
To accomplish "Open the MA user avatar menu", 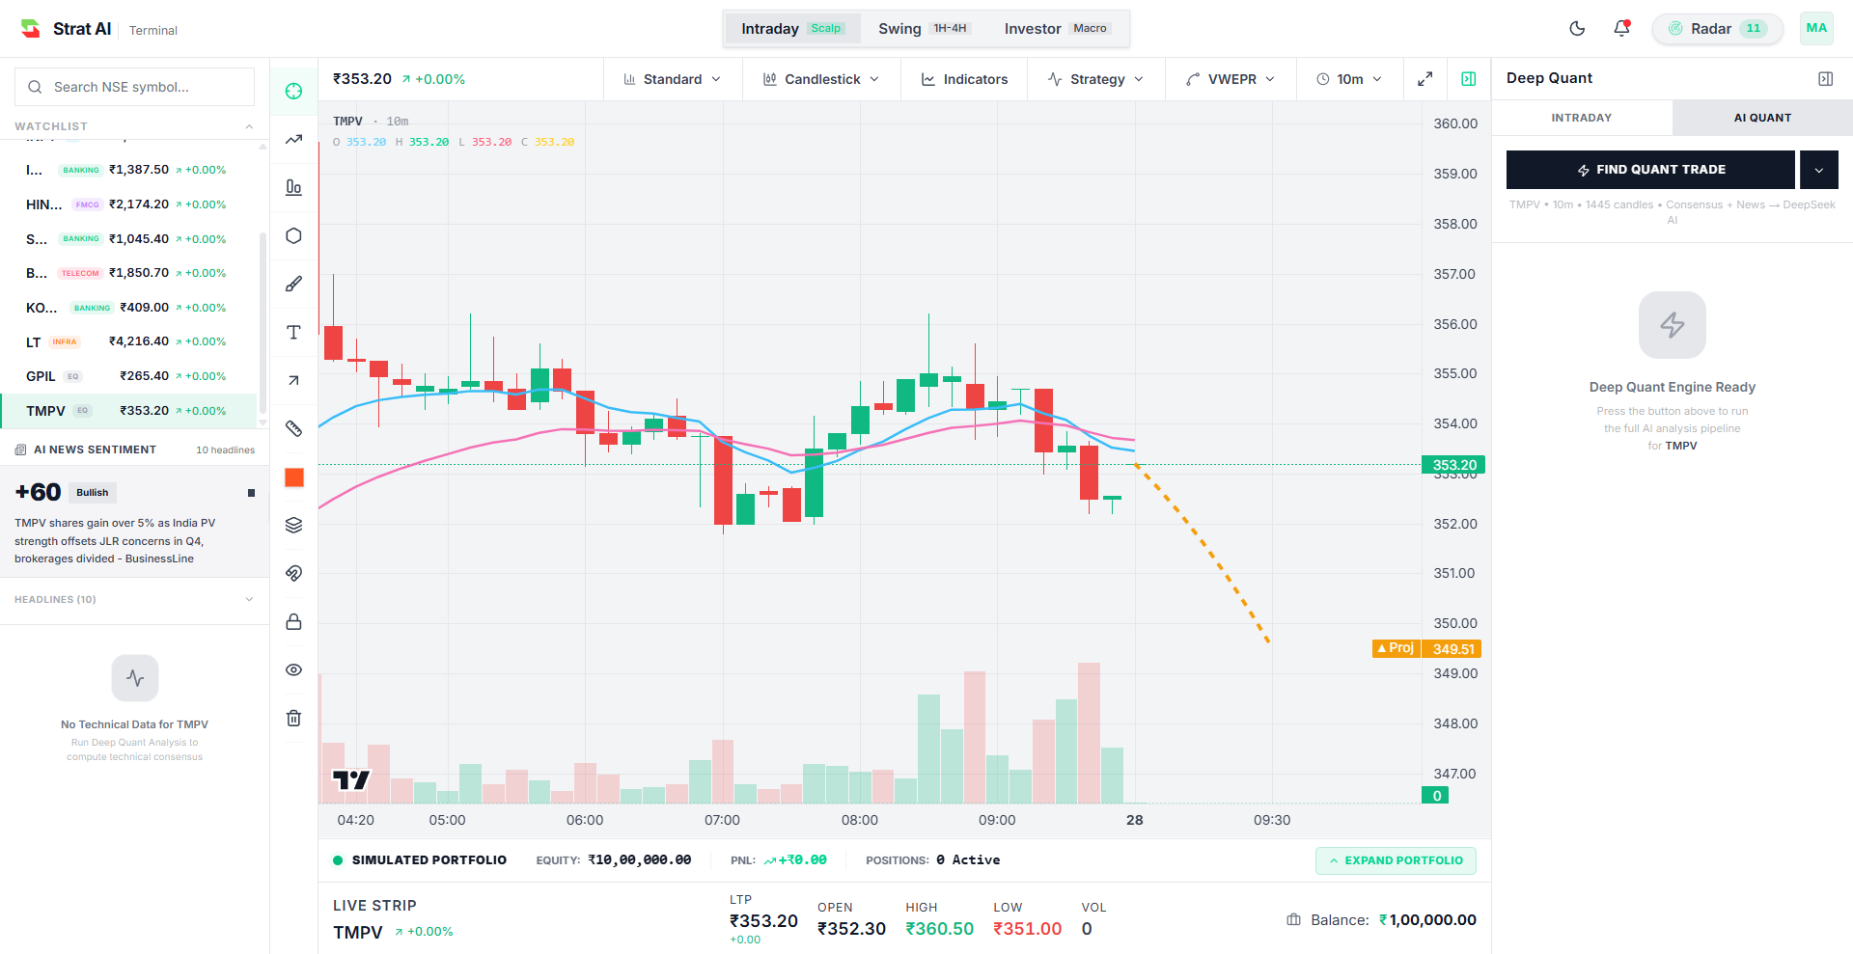I will pos(1816,29).
